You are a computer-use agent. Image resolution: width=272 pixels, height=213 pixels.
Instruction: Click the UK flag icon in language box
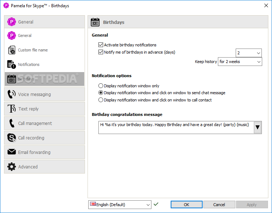click(x=93, y=204)
